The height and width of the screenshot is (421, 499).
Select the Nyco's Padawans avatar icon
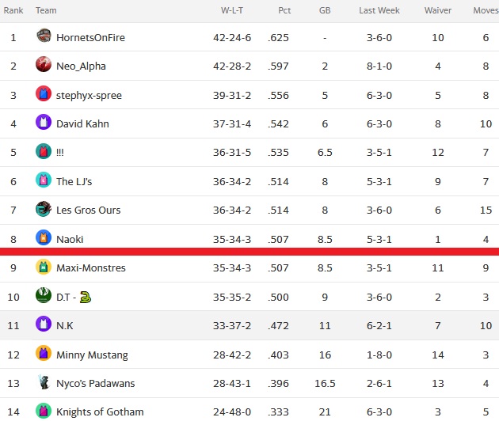click(x=44, y=382)
